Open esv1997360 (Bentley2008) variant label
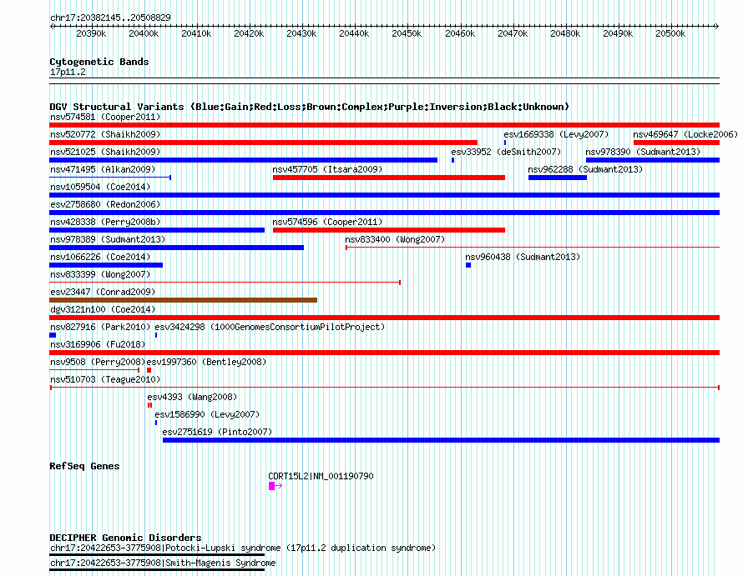743x576 pixels. [206, 362]
